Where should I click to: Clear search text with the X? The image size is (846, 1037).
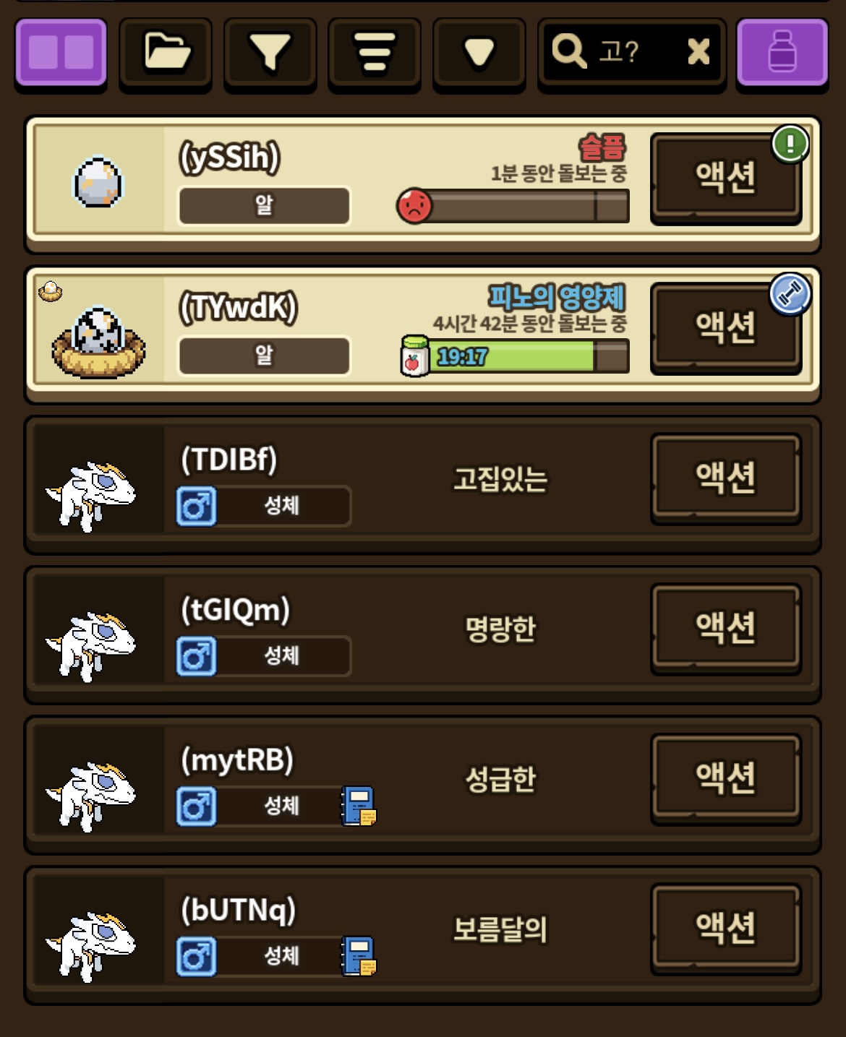[698, 51]
